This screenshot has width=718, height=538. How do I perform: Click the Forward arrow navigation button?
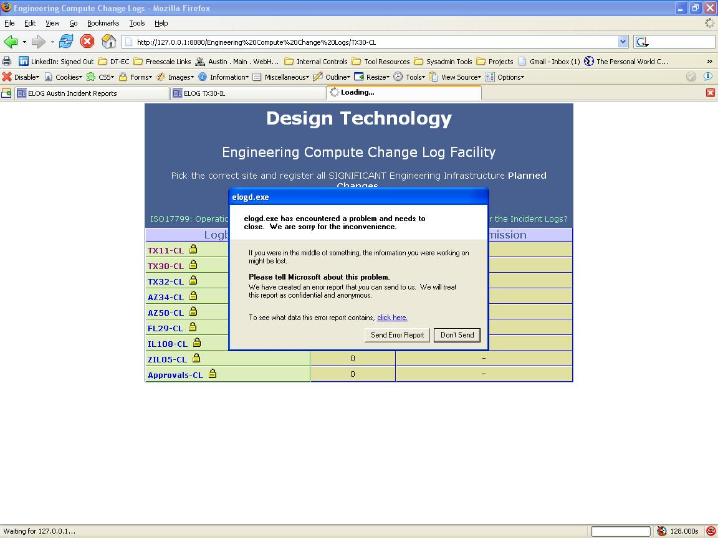click(x=39, y=42)
